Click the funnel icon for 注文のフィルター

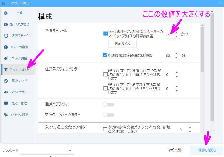click(x=6, y=70)
